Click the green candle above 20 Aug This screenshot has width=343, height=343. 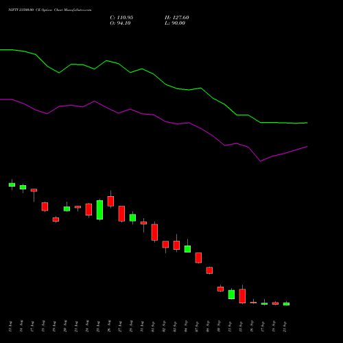[67, 209]
